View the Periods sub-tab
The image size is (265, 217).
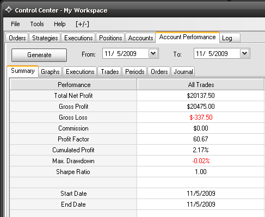(x=135, y=72)
